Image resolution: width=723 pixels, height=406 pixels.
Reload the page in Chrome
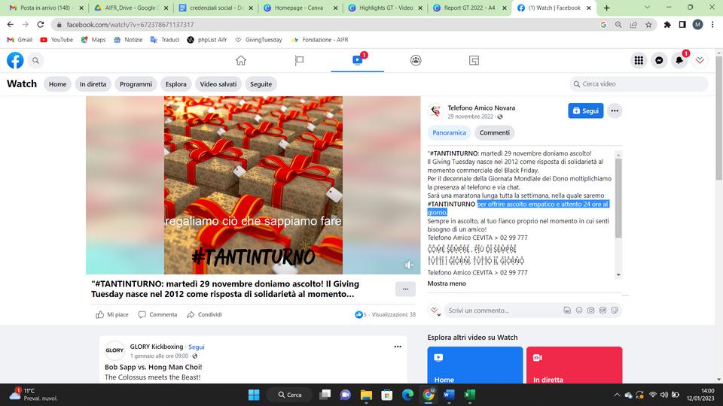tap(41, 24)
